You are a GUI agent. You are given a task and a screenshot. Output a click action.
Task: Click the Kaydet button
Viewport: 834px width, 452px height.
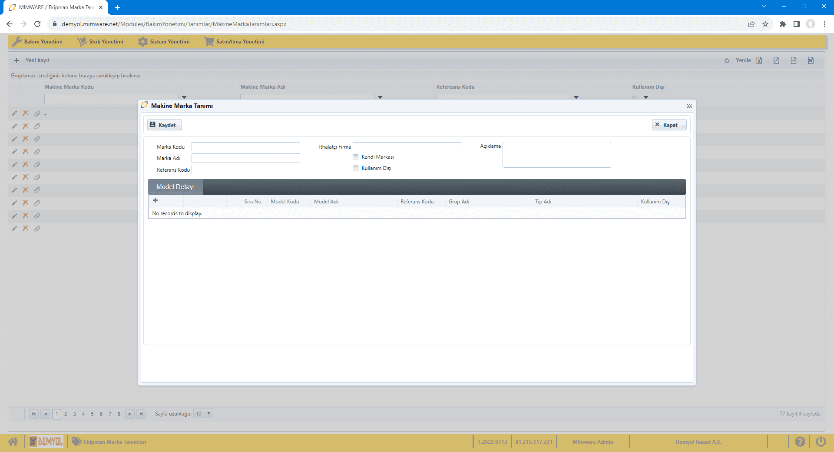pyautogui.click(x=164, y=125)
